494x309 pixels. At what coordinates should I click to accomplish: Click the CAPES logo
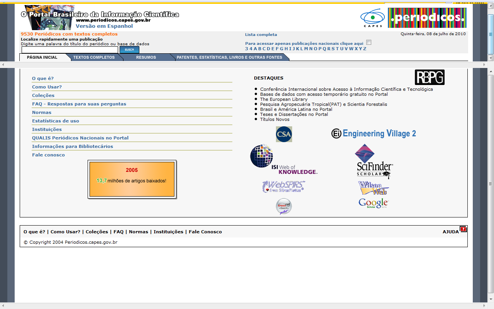click(x=372, y=18)
